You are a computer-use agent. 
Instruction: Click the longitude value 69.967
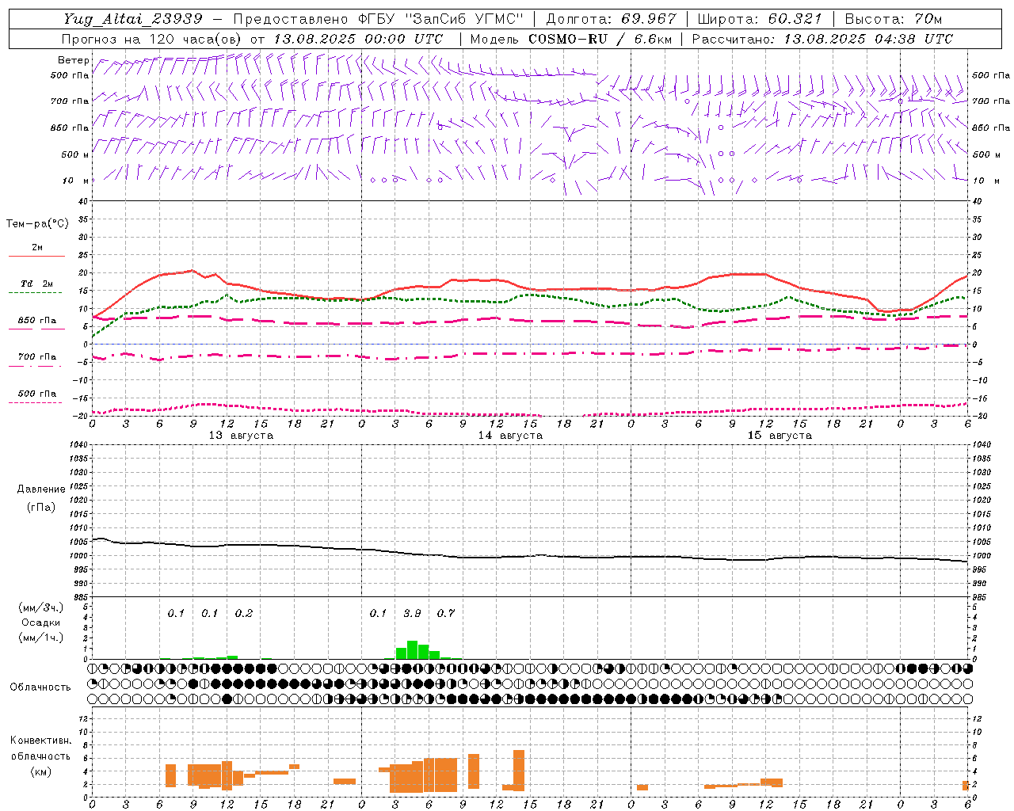click(x=649, y=18)
